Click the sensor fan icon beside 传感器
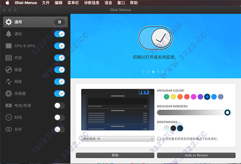The height and width of the screenshot is (164, 241). tap(8, 93)
